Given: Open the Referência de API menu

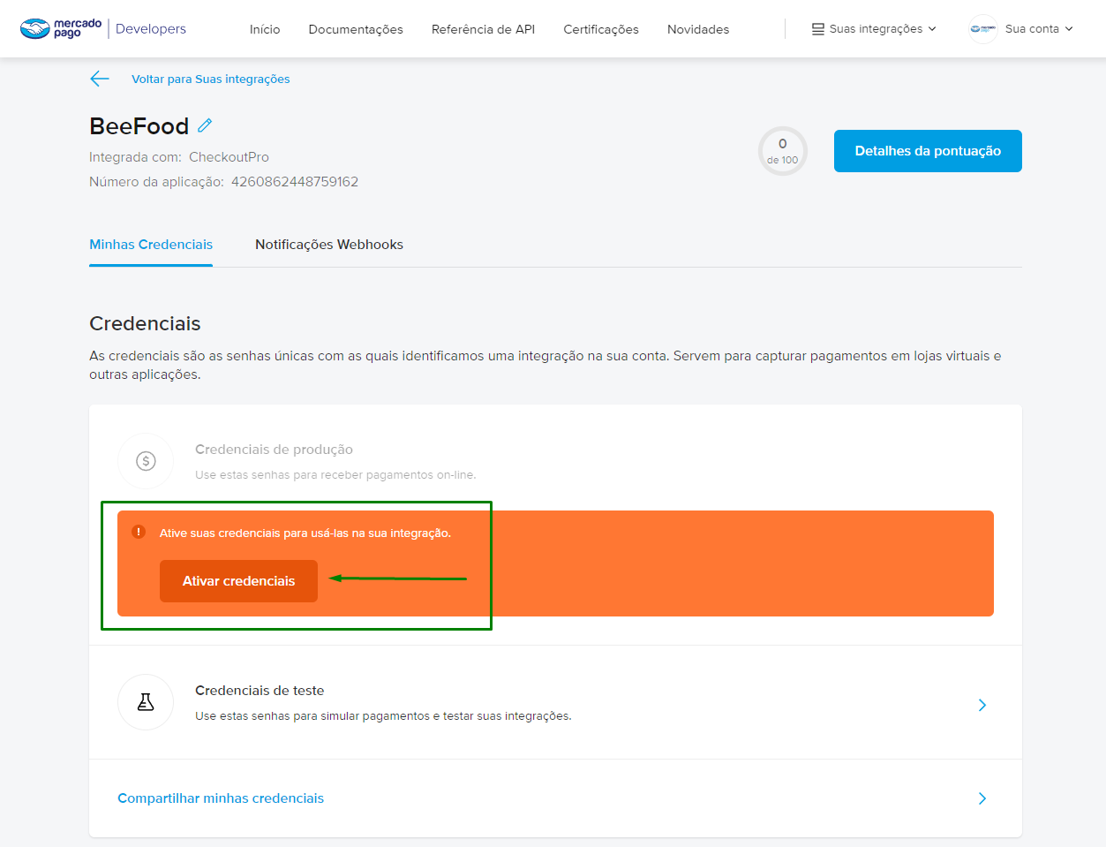Looking at the screenshot, I should coord(483,29).
